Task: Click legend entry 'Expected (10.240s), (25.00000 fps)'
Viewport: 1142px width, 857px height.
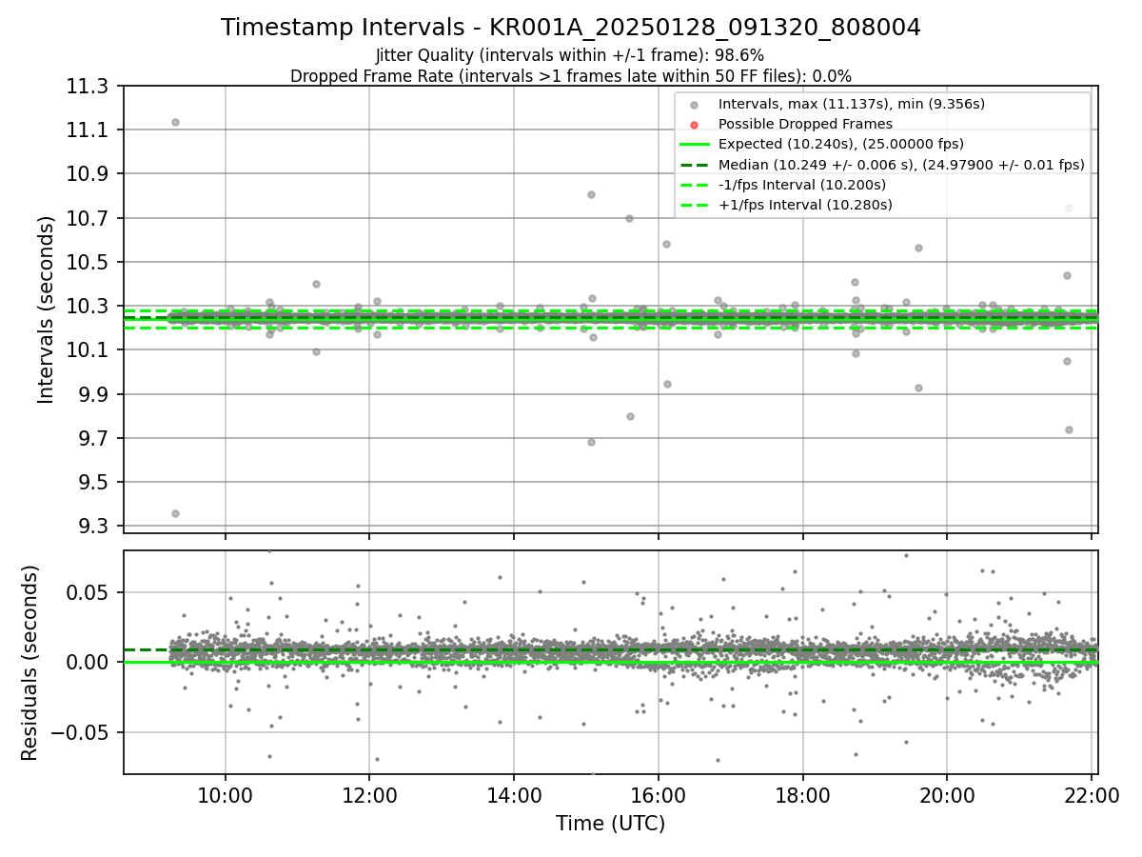Action: [x=840, y=144]
